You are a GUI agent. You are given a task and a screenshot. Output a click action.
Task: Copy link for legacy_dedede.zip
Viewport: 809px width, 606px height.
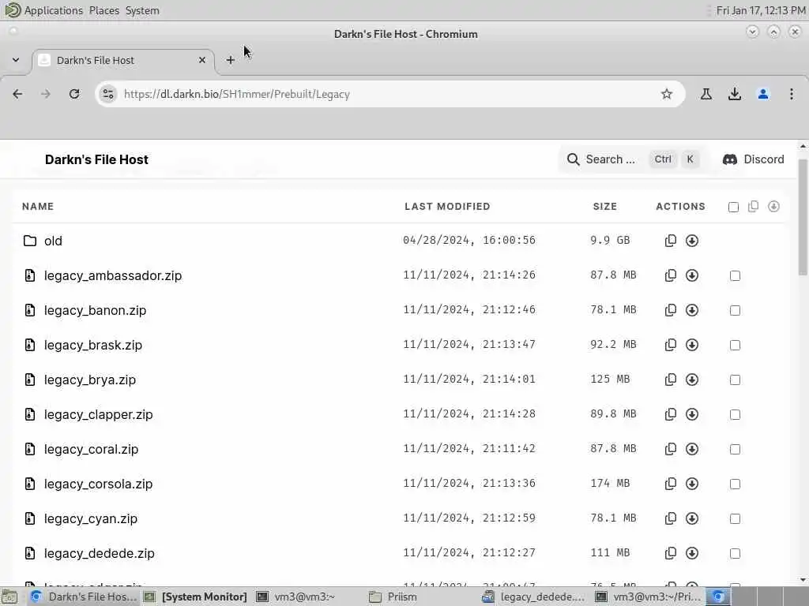click(x=670, y=553)
